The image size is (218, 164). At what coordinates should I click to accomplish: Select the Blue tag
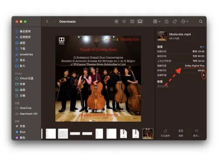click(x=20, y=132)
